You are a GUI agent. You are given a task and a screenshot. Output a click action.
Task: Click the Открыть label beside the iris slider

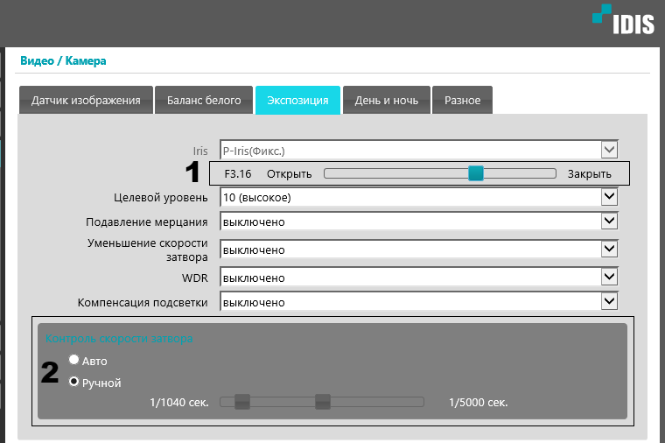coord(289,174)
